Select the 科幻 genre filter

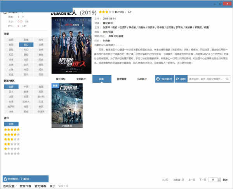click(x=26, y=50)
